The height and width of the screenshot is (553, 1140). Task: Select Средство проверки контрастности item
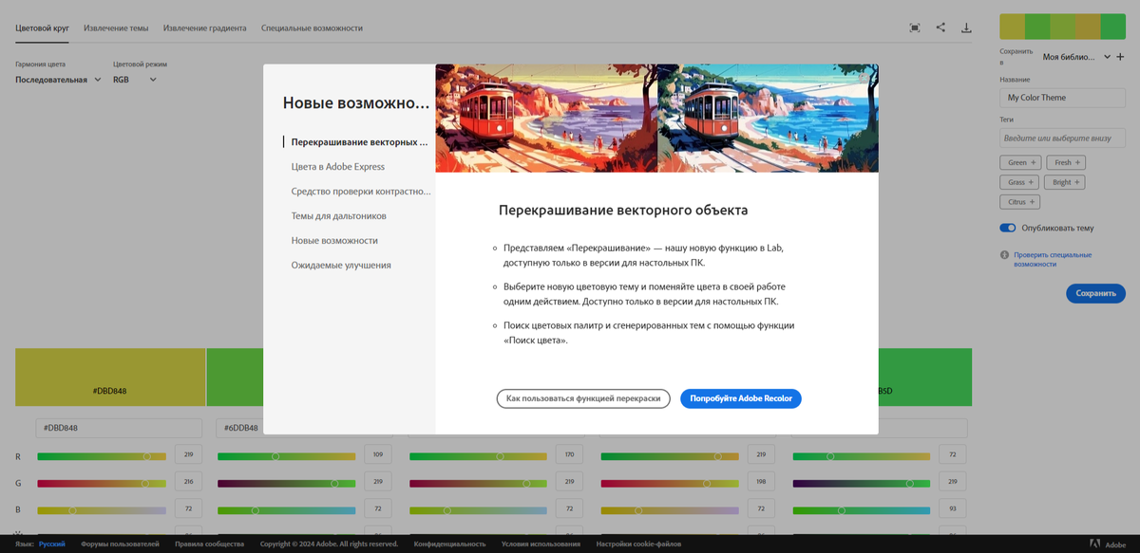[x=359, y=191]
